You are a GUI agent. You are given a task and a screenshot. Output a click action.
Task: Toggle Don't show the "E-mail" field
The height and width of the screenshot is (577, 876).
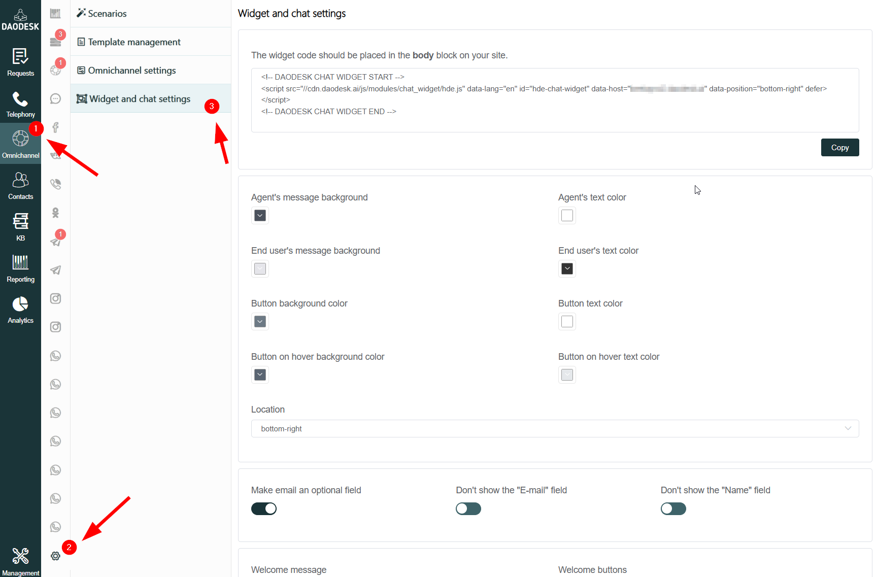click(x=468, y=508)
